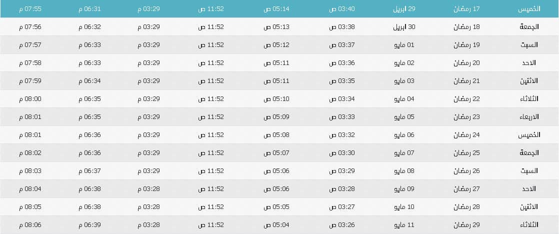The width and height of the screenshot is (559, 234).
Task: Select the 05:08 ص time cell
Action: point(276,135)
